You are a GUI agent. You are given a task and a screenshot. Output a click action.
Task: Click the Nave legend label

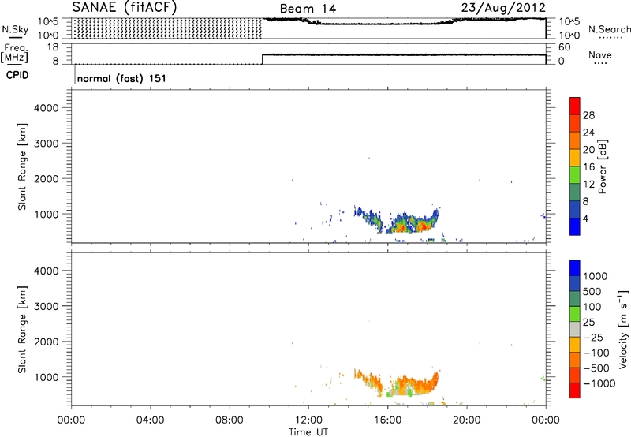tap(600, 55)
